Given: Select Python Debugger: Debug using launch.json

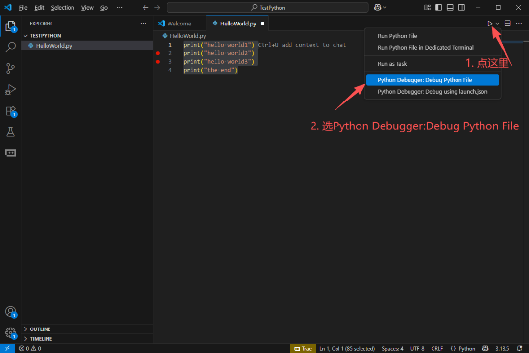Looking at the screenshot, I should point(433,92).
